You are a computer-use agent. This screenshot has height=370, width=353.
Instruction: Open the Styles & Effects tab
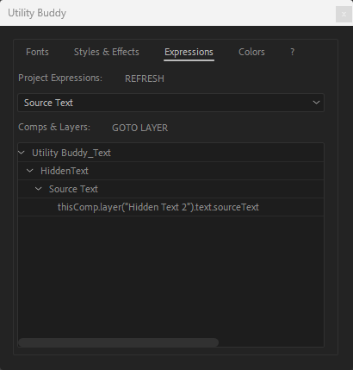point(107,52)
